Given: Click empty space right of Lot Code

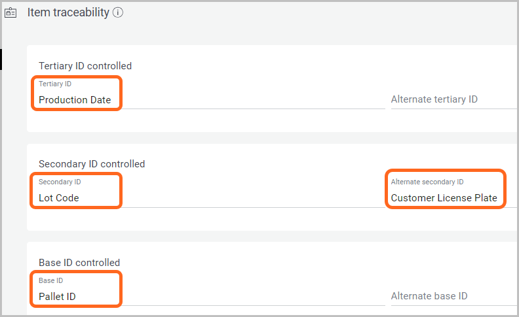Looking at the screenshot, I should tap(249, 198).
